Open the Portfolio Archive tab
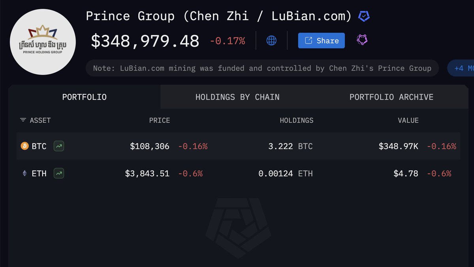The height and width of the screenshot is (267, 474). click(x=391, y=97)
